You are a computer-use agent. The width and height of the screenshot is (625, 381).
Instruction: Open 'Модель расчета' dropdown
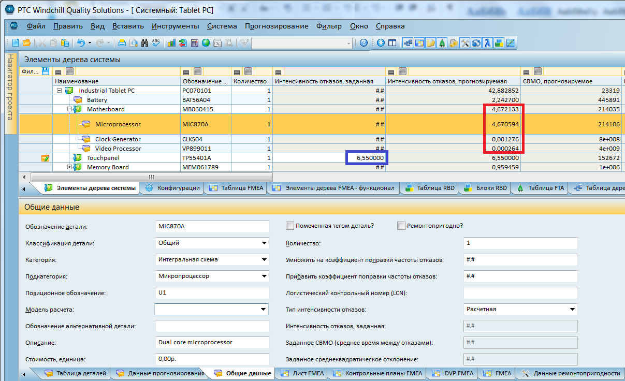263,309
